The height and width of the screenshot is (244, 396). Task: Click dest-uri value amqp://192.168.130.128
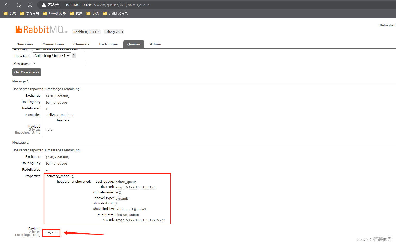(x=135, y=187)
